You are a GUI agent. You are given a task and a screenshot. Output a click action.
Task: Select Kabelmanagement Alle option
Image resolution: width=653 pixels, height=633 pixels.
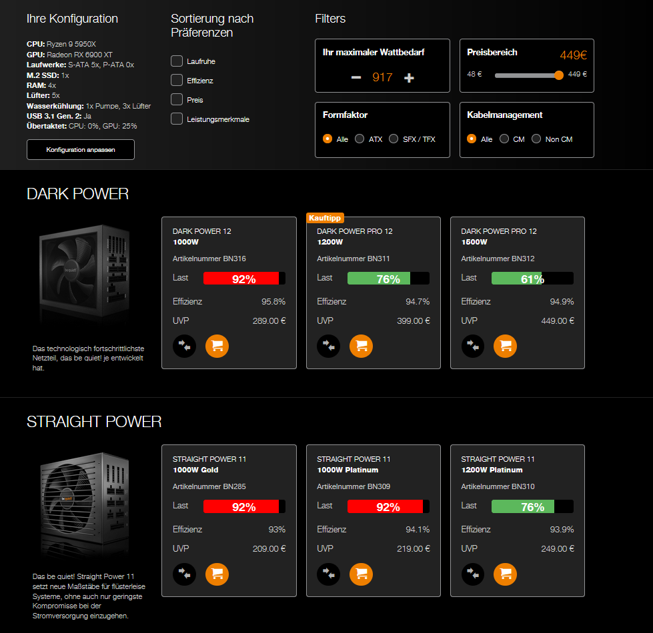(x=472, y=139)
